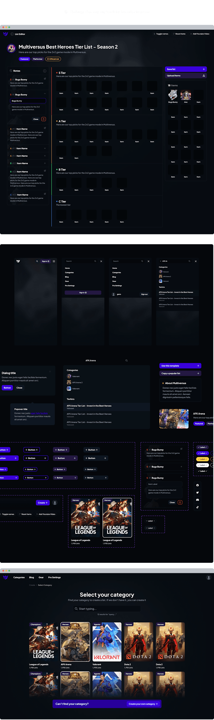The width and height of the screenshot is (214, 720).
Task: Open Pro Settings in Select Category page top nav
Action: (54, 578)
